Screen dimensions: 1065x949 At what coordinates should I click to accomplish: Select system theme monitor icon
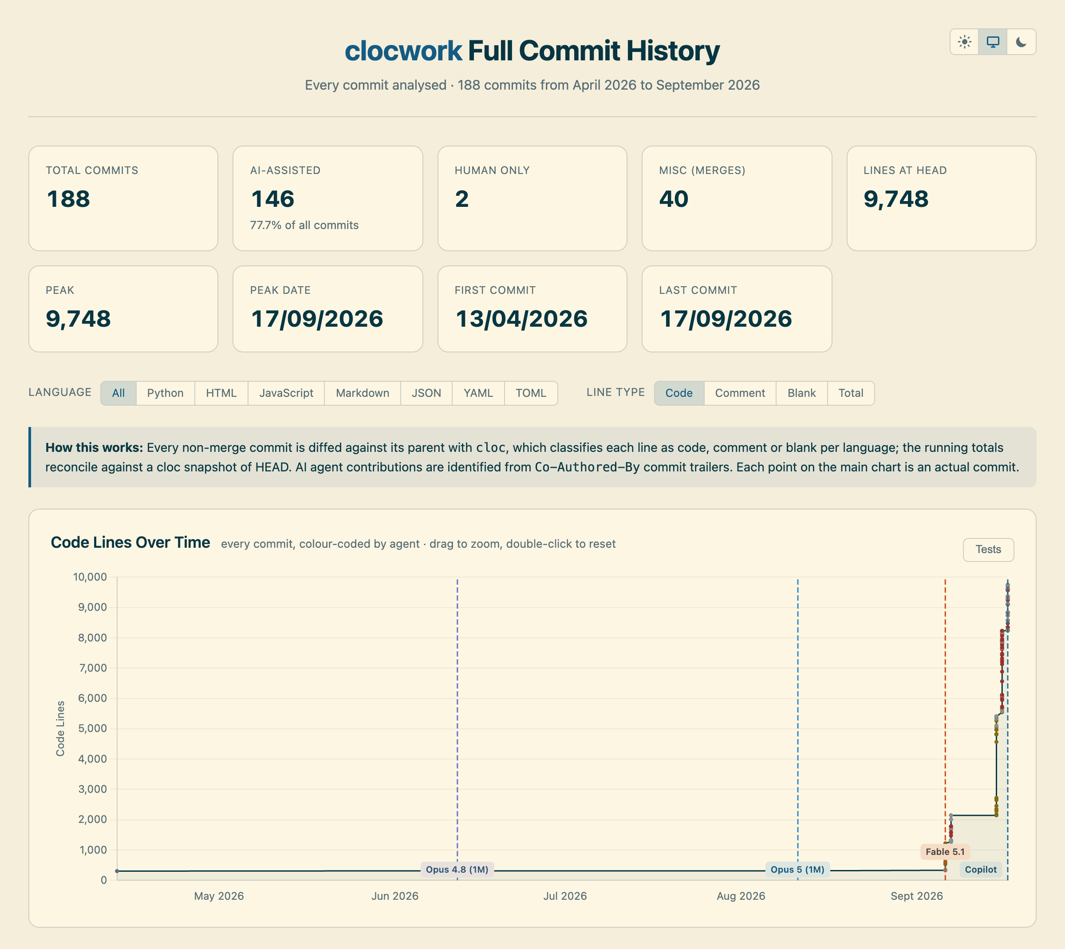993,42
